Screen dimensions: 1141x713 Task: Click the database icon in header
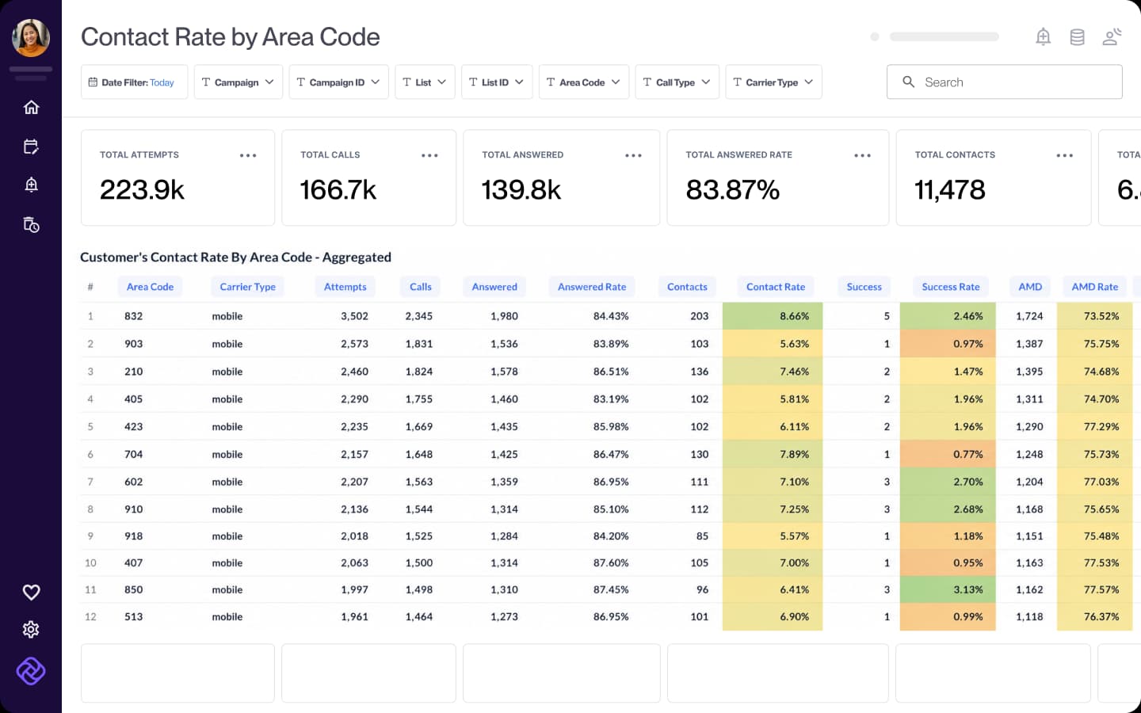(1077, 37)
